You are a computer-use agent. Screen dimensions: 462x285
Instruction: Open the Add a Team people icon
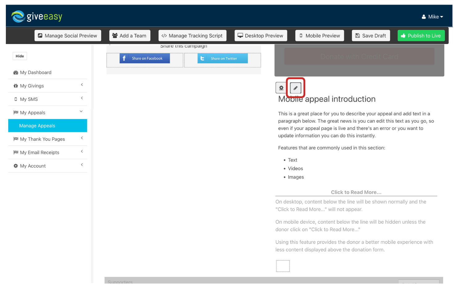[115, 35]
